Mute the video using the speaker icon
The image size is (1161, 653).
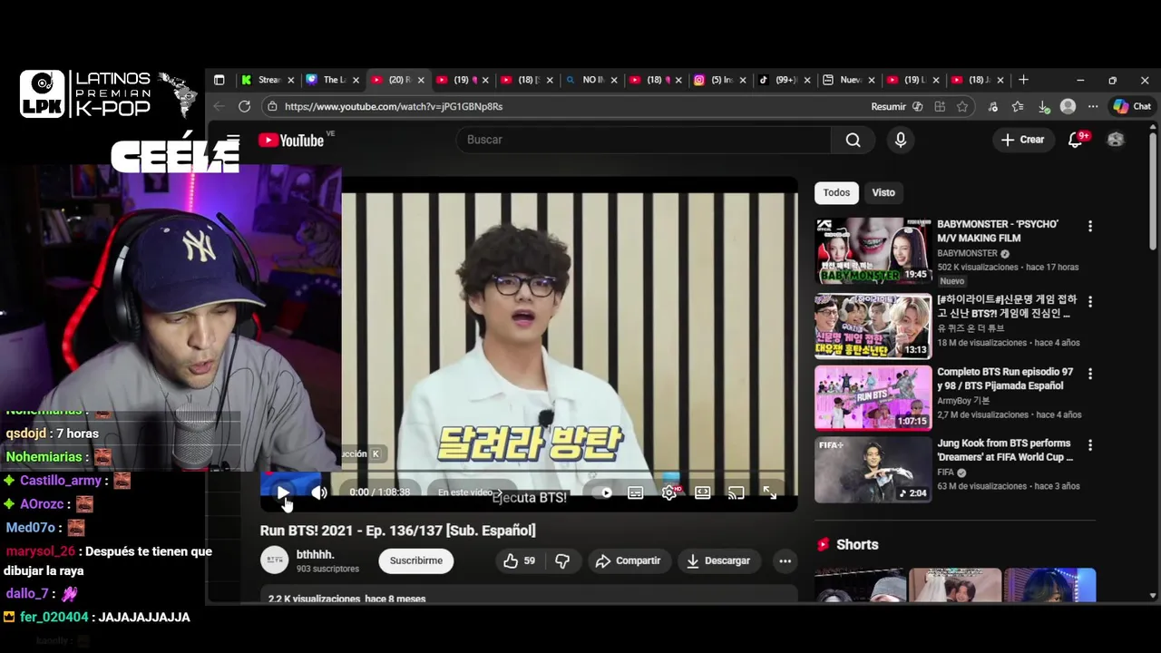[319, 492]
